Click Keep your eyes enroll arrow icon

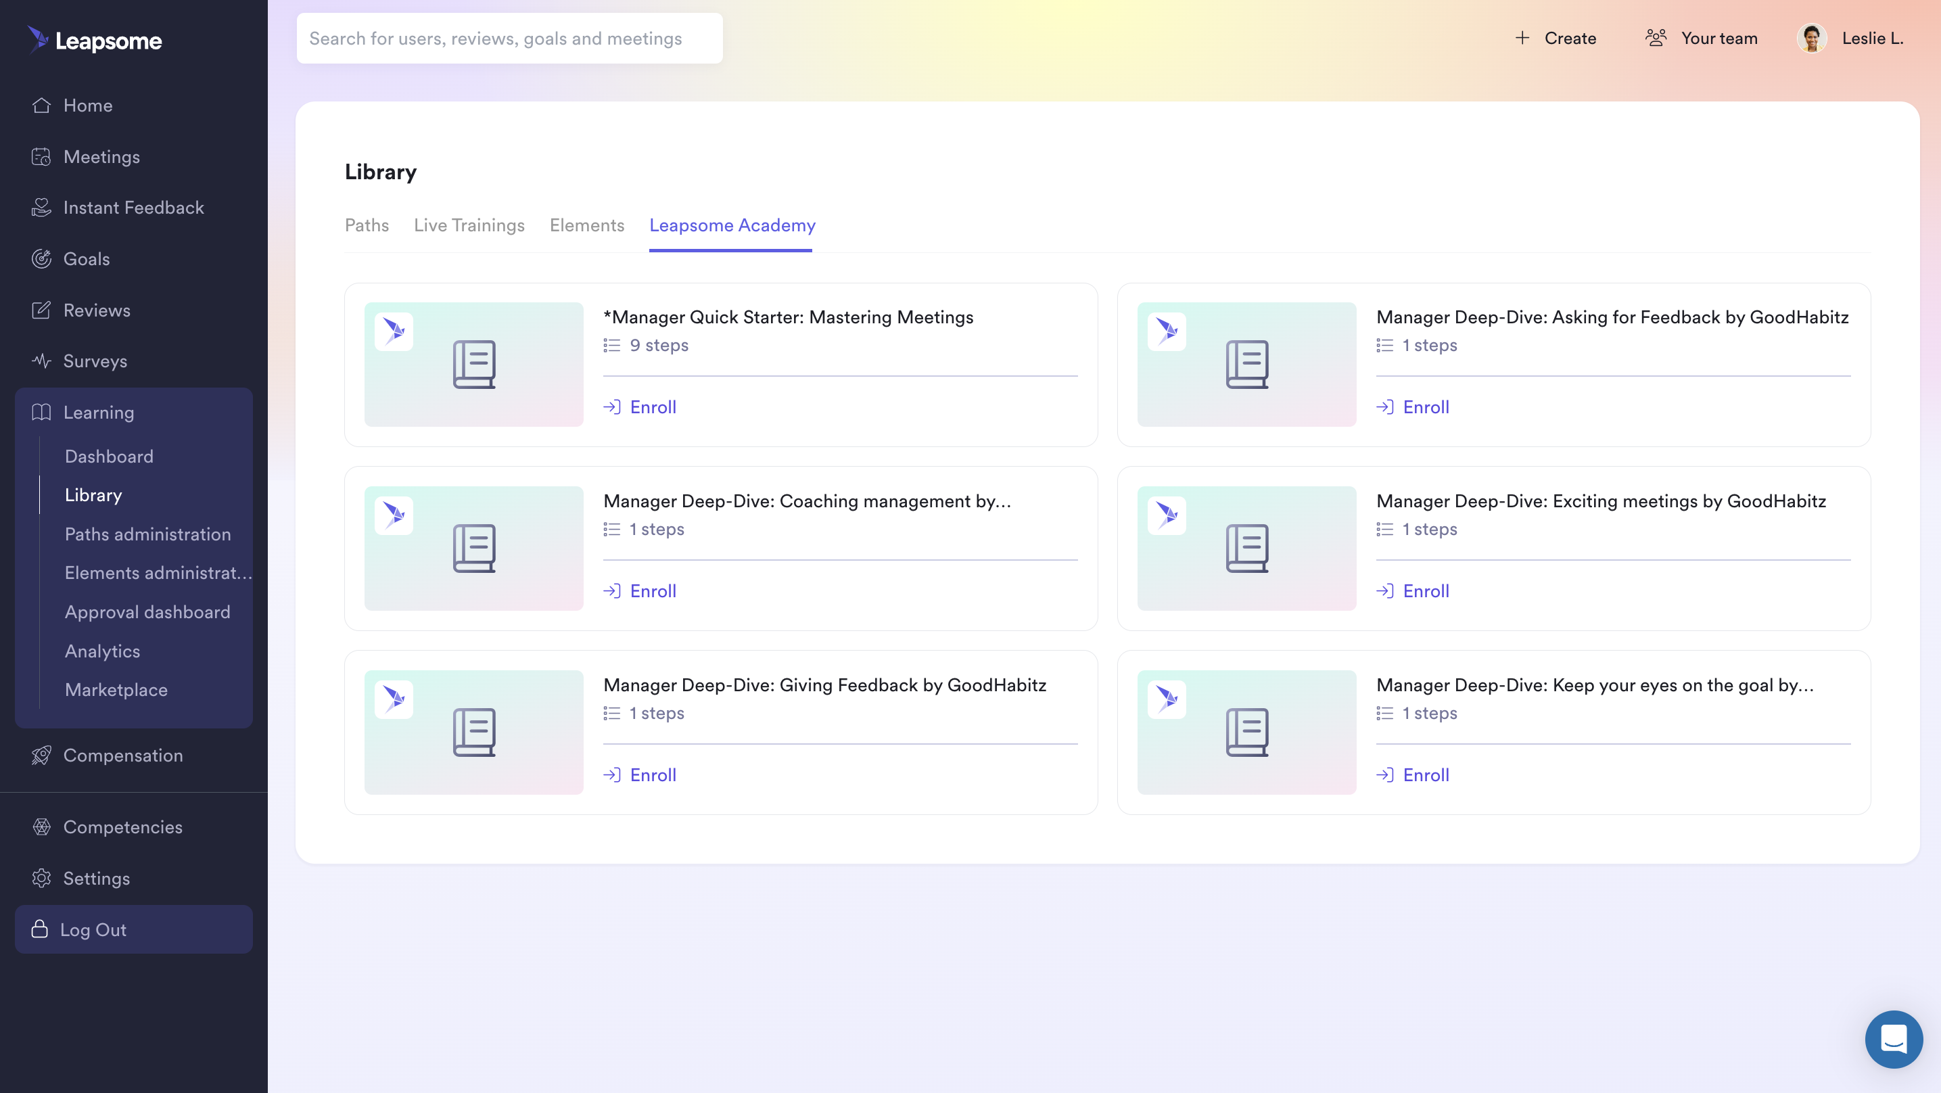pyautogui.click(x=1385, y=775)
